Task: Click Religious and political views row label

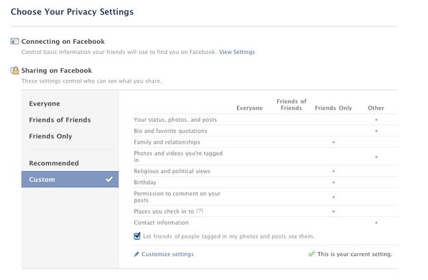Action: (x=172, y=171)
